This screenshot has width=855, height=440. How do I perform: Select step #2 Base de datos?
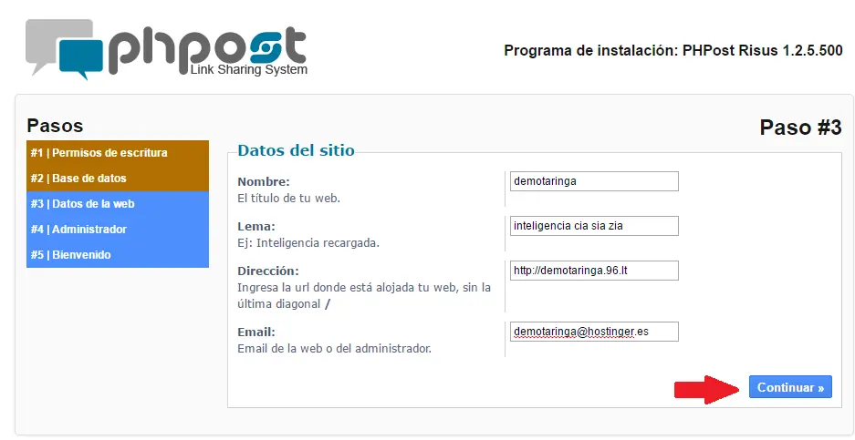coord(117,179)
